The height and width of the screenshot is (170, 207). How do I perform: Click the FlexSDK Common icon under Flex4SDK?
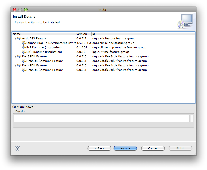(x=24, y=70)
